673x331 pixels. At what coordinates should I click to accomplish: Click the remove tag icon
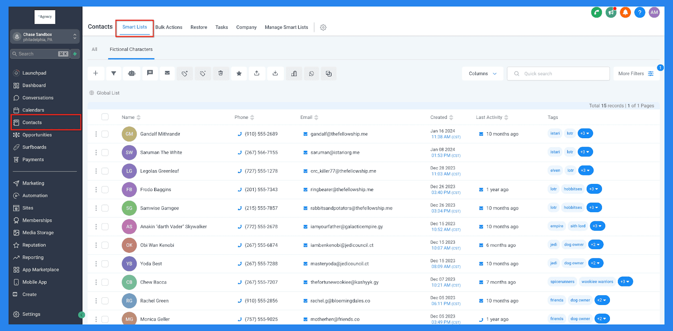click(x=203, y=74)
